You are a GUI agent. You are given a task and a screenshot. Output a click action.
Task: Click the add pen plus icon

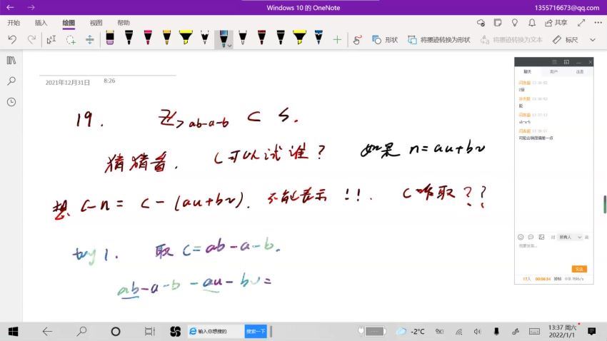[x=337, y=40]
